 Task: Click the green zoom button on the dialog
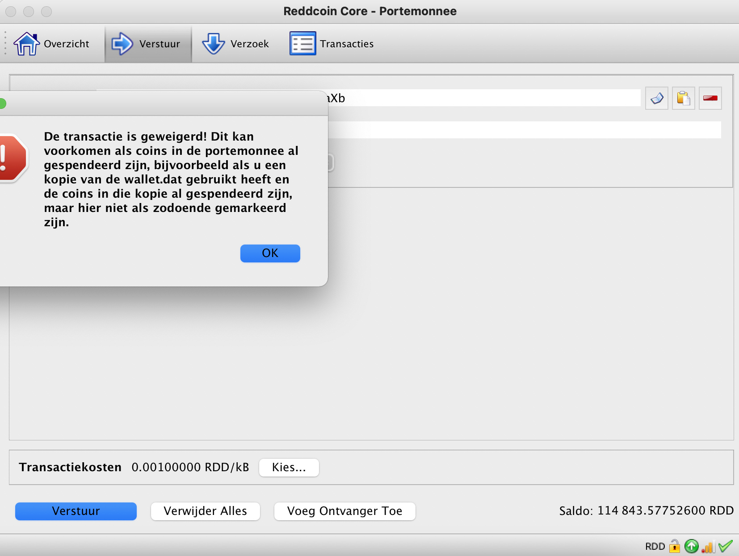coord(2,104)
